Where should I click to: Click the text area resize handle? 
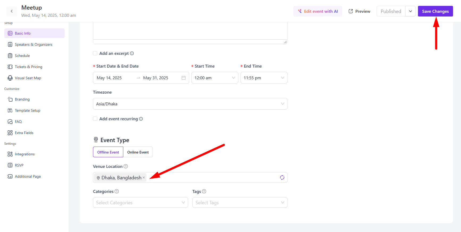(285, 42)
